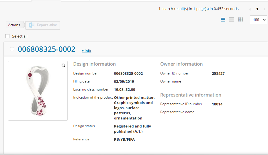Screen dimensions: 268x155
Task: Open design 006808325-0002 title link
Action: point(46,49)
